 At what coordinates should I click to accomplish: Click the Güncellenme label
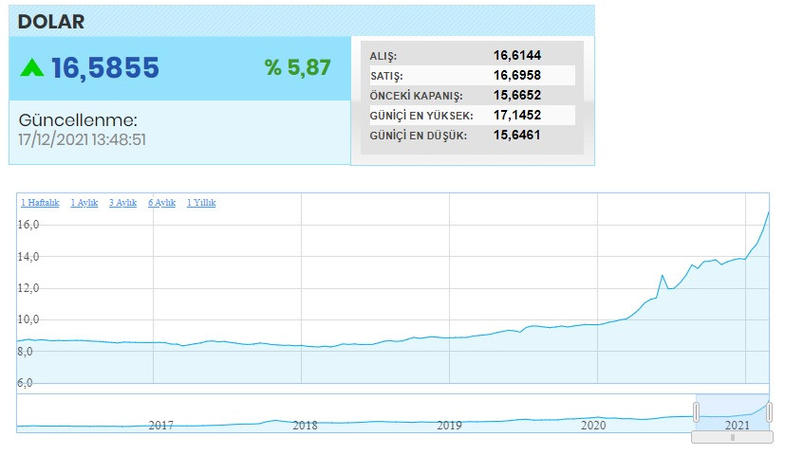78,120
